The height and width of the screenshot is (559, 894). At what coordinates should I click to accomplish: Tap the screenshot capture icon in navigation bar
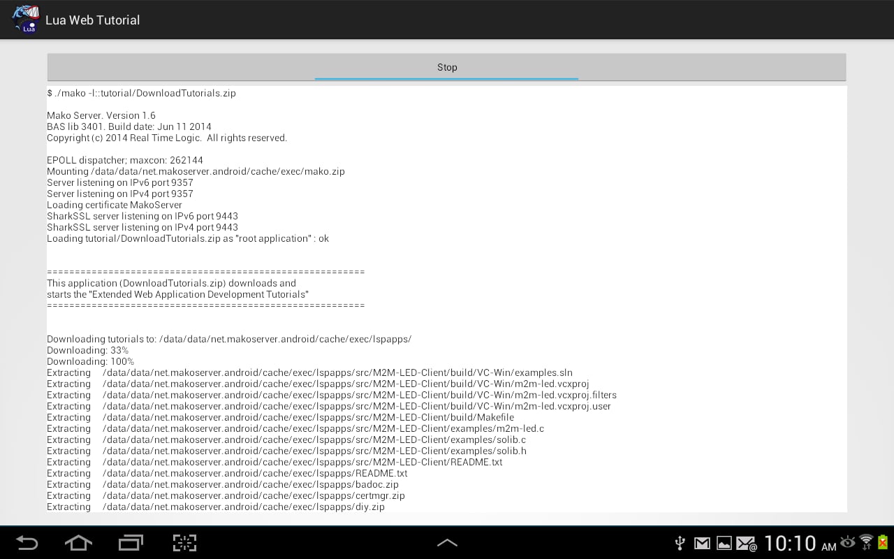point(184,543)
